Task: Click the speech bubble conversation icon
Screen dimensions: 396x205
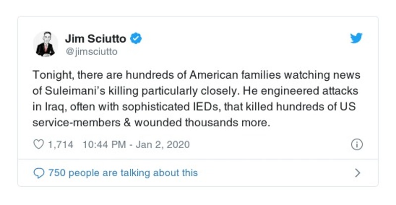Action: click(38, 173)
